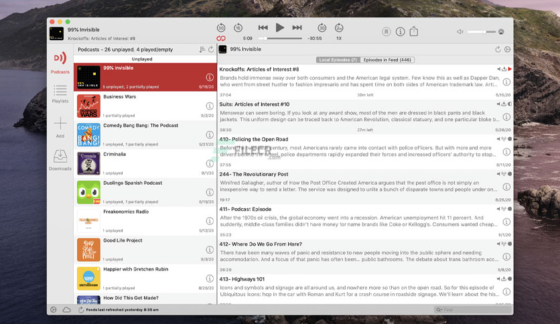560x324 pixels.
Task: Click the speaker mute icon
Action: click(460, 31)
